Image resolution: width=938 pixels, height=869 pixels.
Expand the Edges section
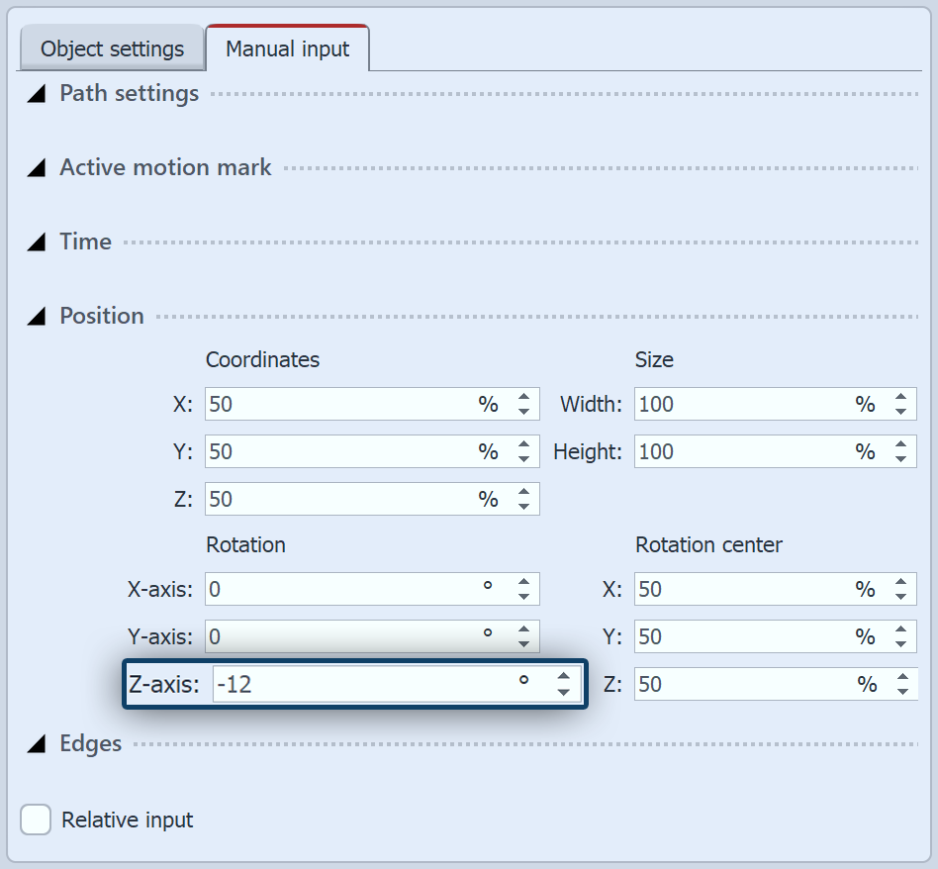click(37, 744)
